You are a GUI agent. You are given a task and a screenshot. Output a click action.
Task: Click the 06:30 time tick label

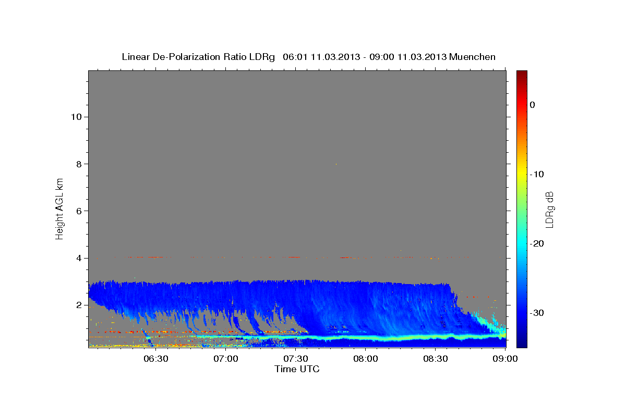[x=155, y=359]
